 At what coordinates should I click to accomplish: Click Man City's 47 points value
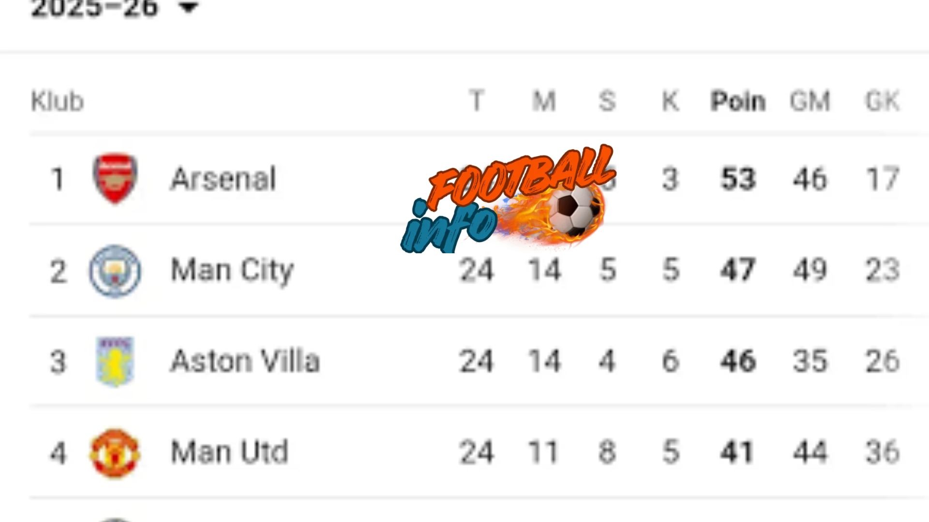(x=737, y=270)
